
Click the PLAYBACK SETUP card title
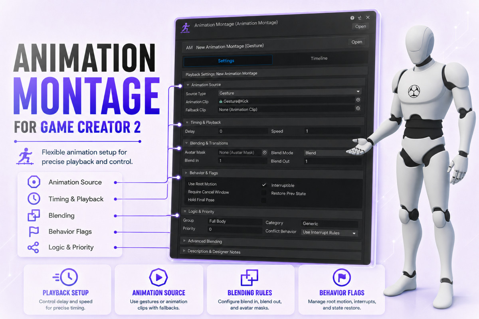pos(65,292)
